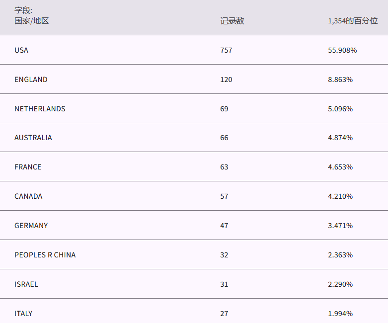Select the CANADA country entry
Image resolution: width=388 pixels, height=323 pixels.
pos(28,196)
